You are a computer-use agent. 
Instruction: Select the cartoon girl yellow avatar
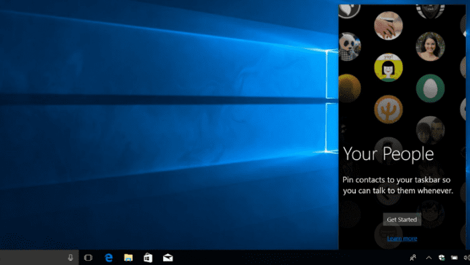click(389, 67)
